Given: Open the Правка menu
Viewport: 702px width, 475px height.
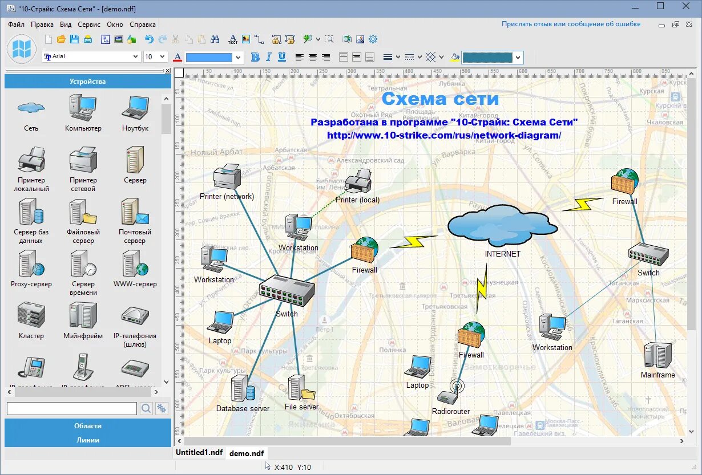Looking at the screenshot, I should point(42,25).
